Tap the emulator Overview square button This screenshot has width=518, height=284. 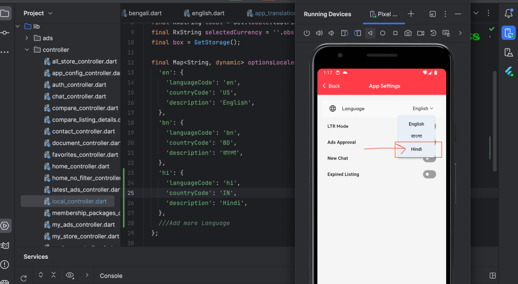tap(395, 33)
